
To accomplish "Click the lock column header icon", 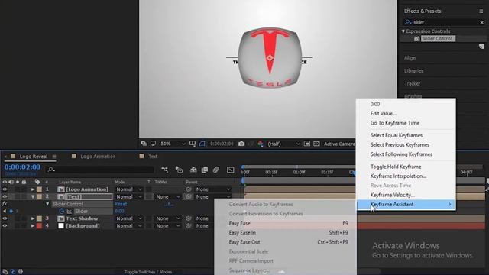I will tap(24, 182).
